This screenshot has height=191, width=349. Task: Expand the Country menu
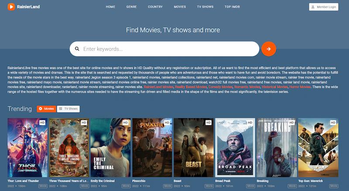click(155, 7)
